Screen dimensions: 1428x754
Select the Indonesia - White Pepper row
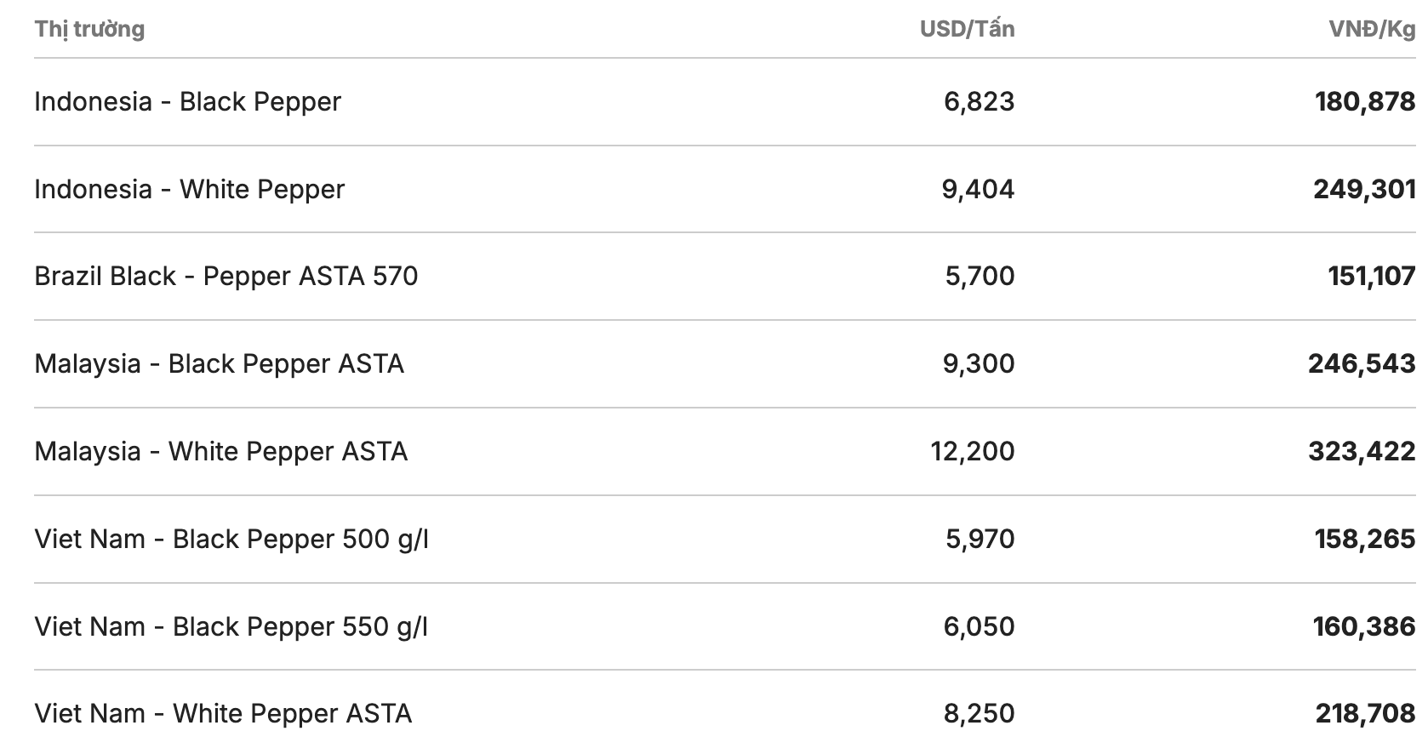point(725,189)
